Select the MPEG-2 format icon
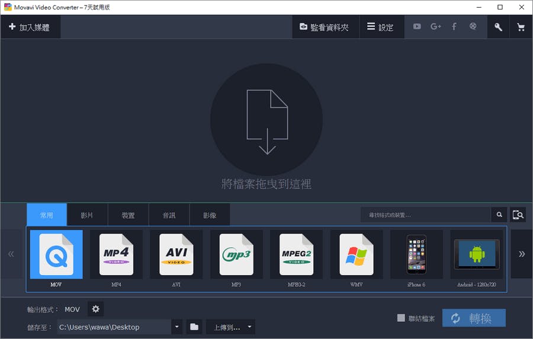Viewport: 533px width, 339px height. pos(297,254)
